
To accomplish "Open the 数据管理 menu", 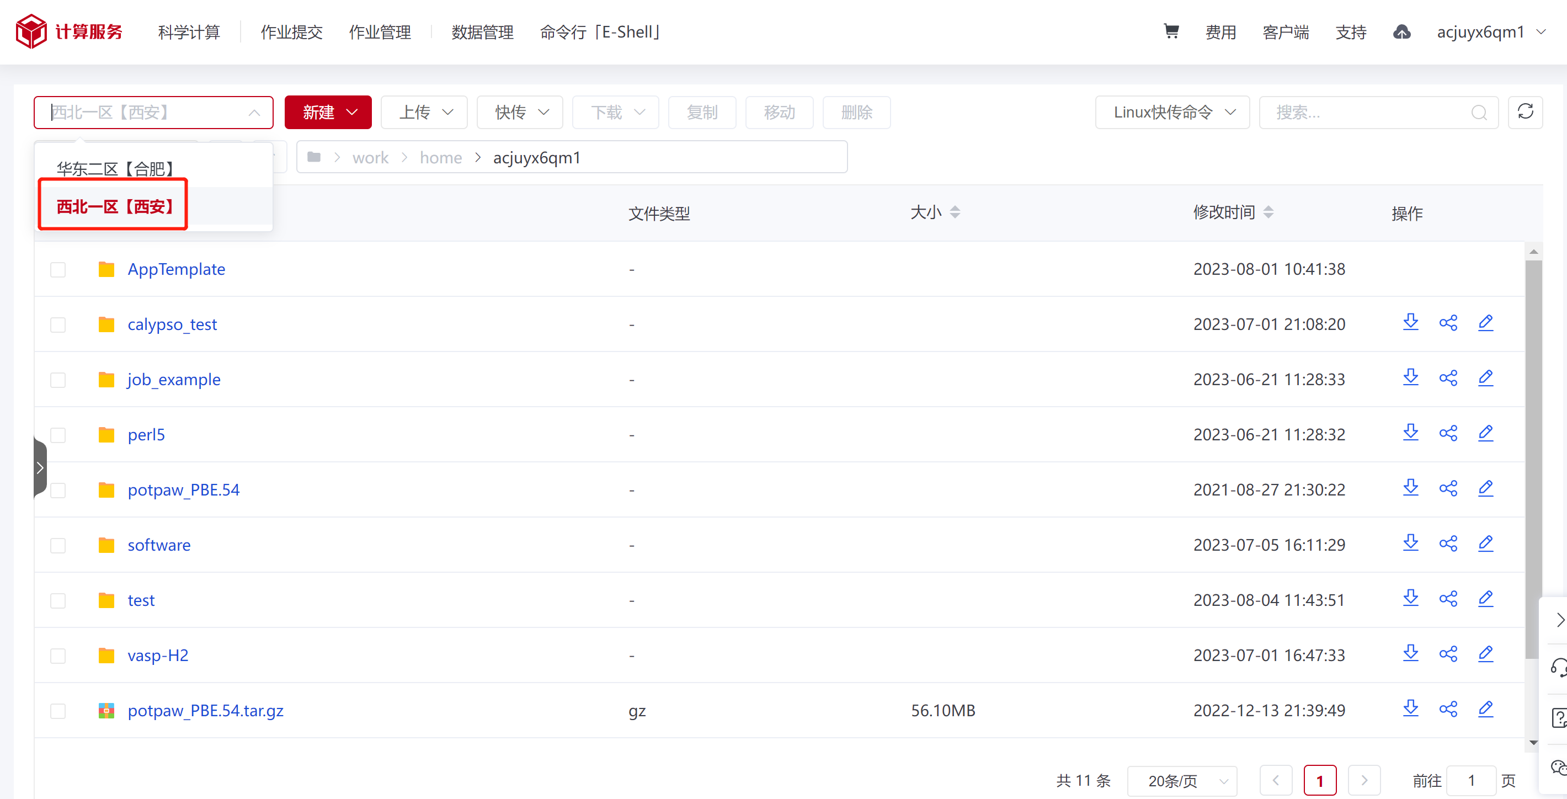I will [x=482, y=31].
